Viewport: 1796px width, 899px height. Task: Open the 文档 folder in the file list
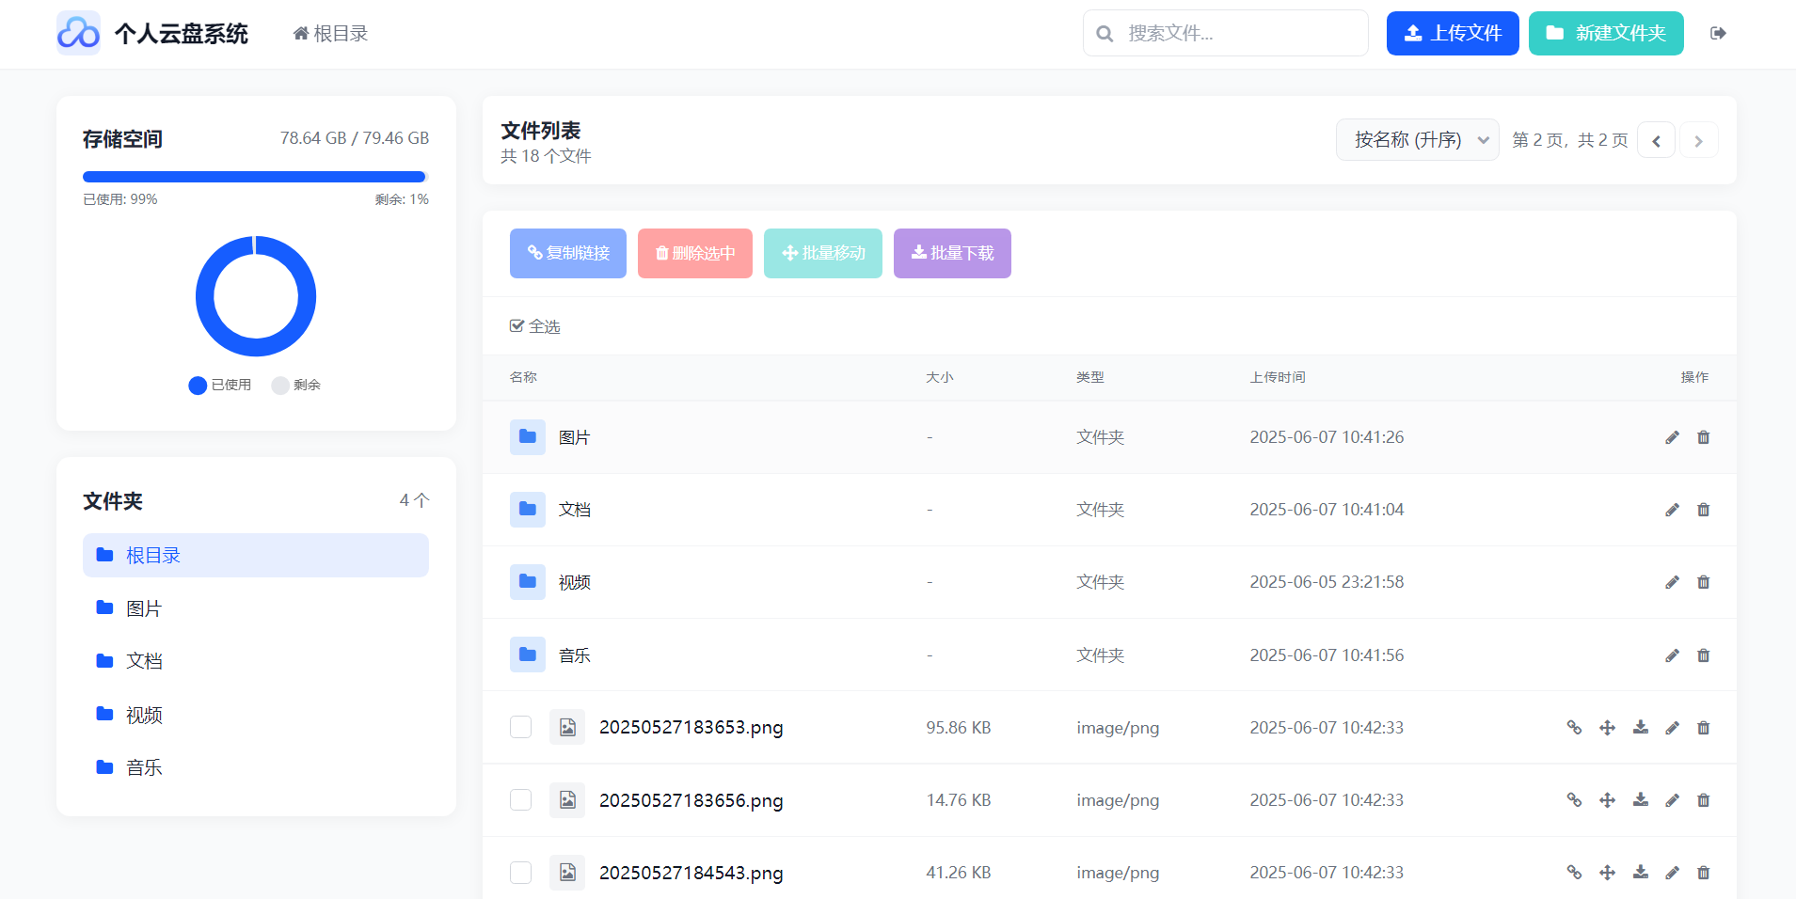[574, 509]
